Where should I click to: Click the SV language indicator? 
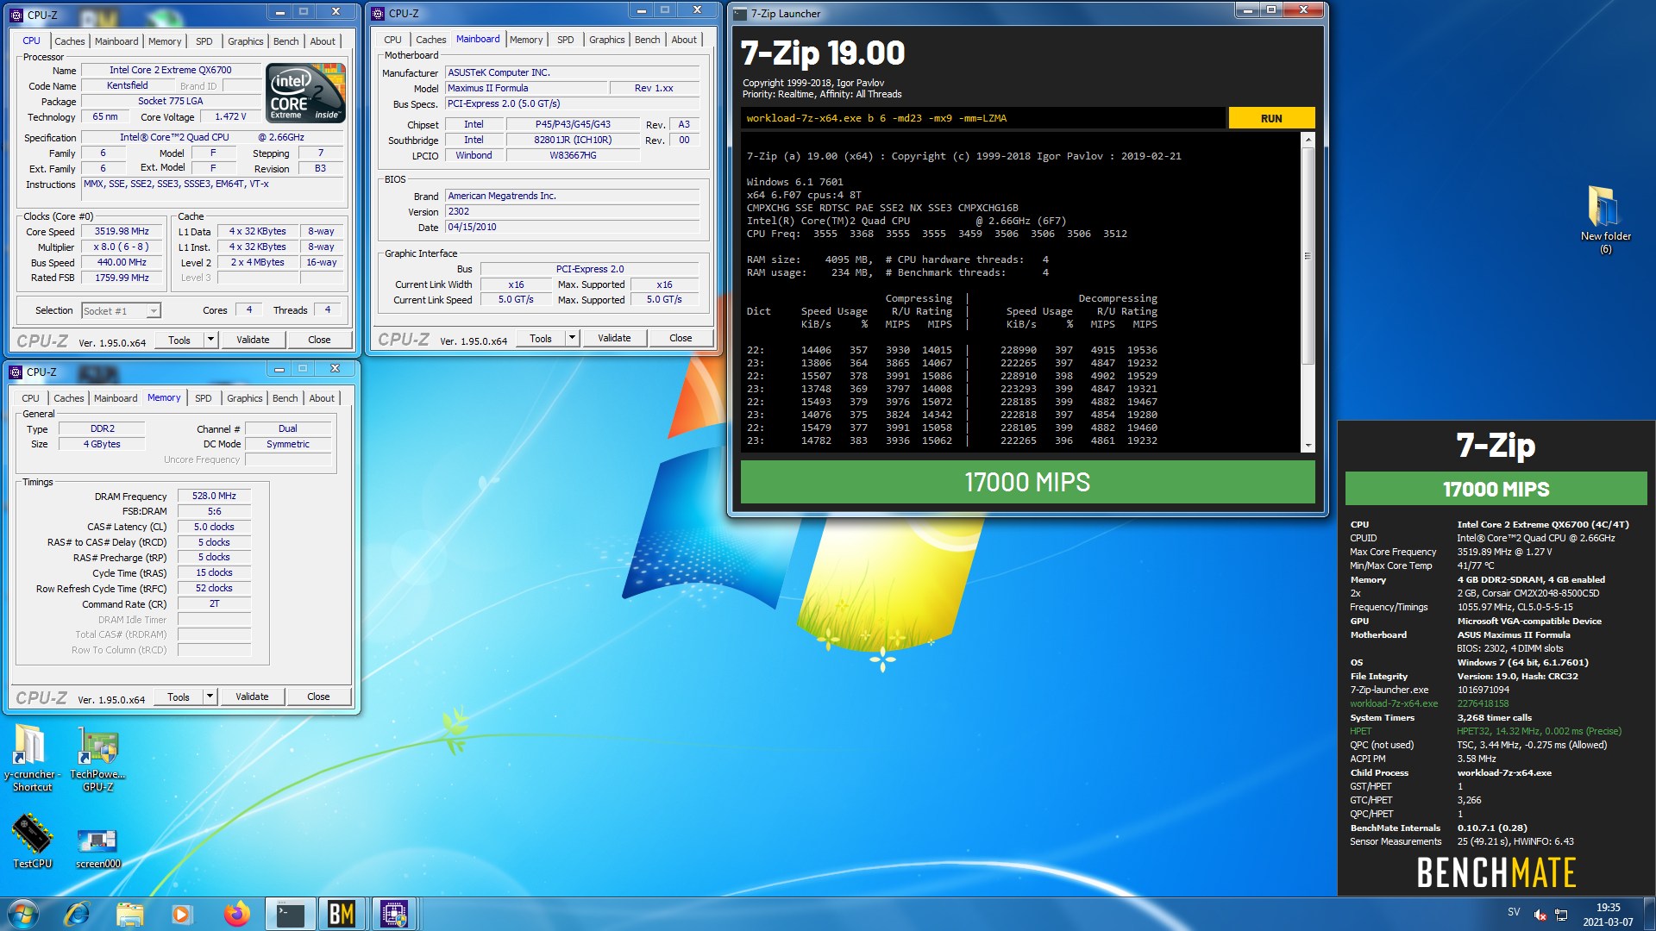(1514, 912)
